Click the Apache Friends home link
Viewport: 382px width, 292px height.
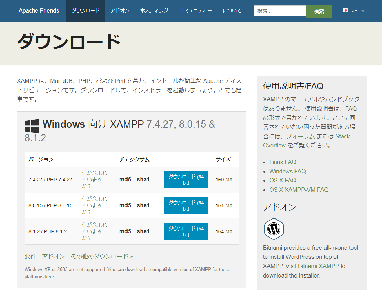(39, 11)
